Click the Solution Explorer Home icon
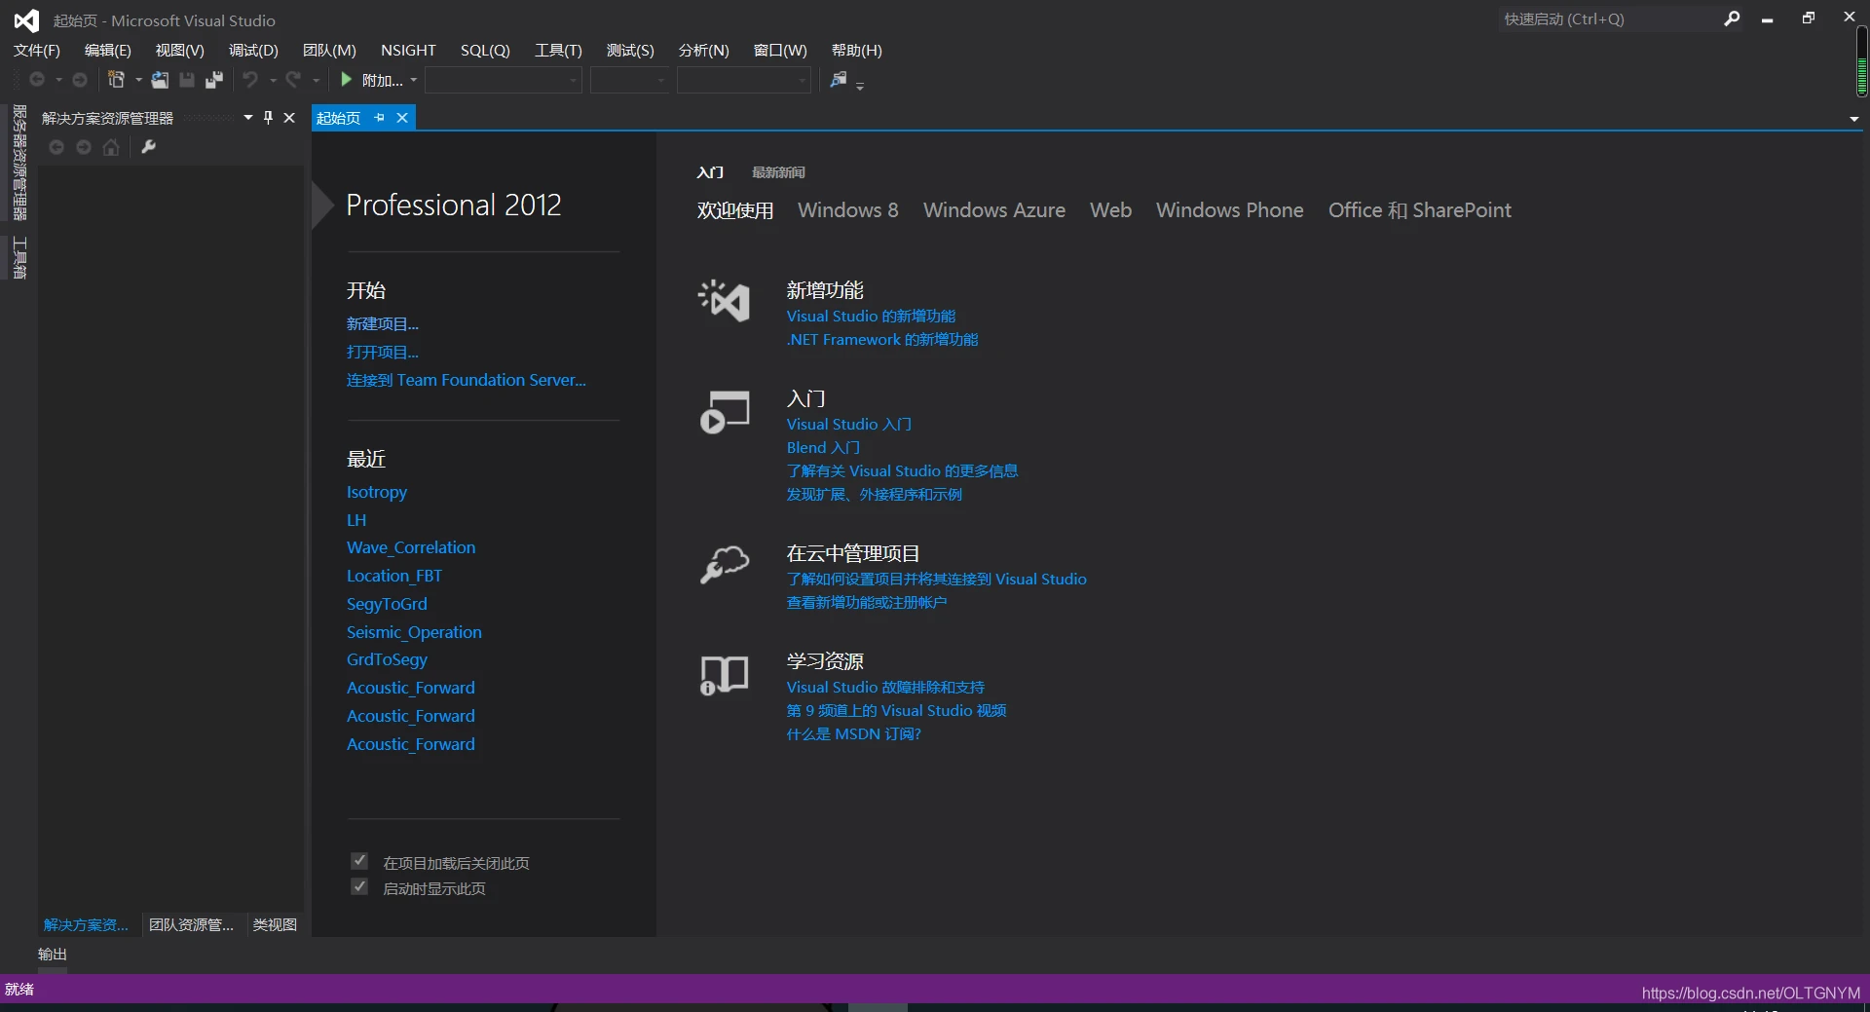Screen dimensions: 1870x1012 pyautogui.click(x=111, y=147)
